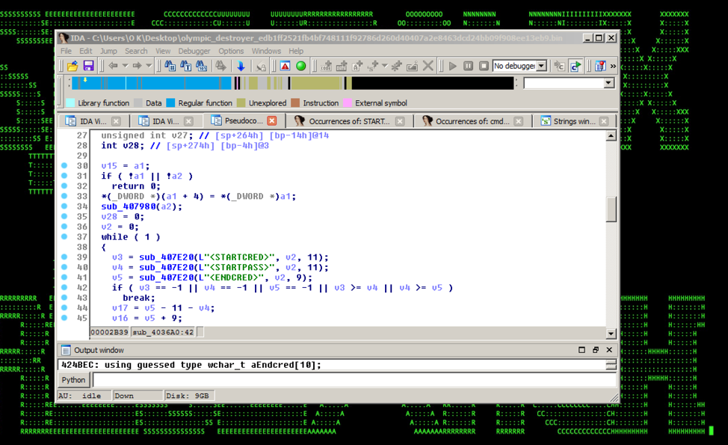The height and width of the screenshot is (445, 728).
Task: Click the green circle run icon
Action: 300,67
